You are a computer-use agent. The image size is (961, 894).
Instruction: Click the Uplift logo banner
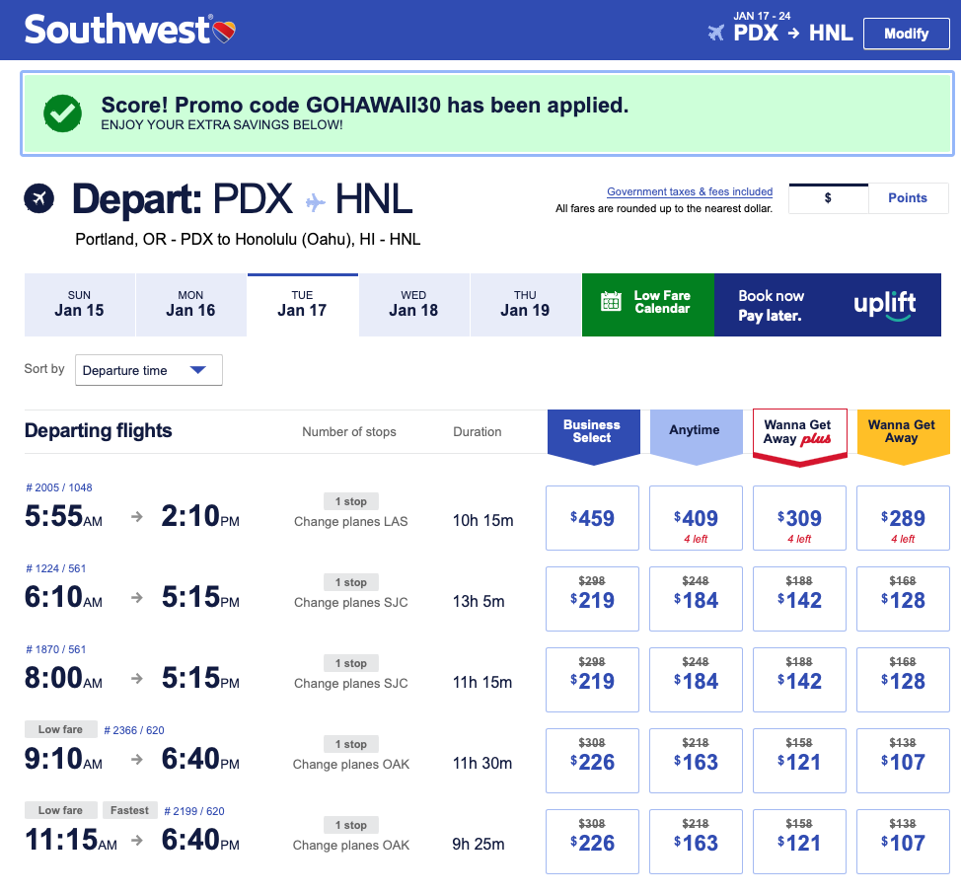click(x=884, y=303)
